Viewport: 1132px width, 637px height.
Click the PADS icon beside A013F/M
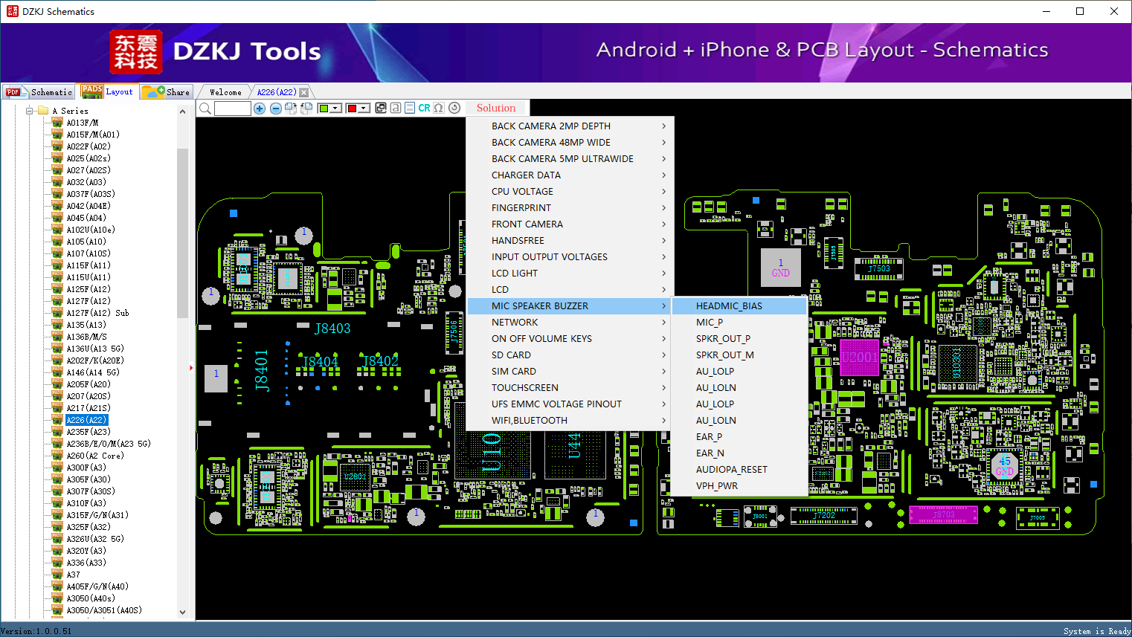(57, 123)
